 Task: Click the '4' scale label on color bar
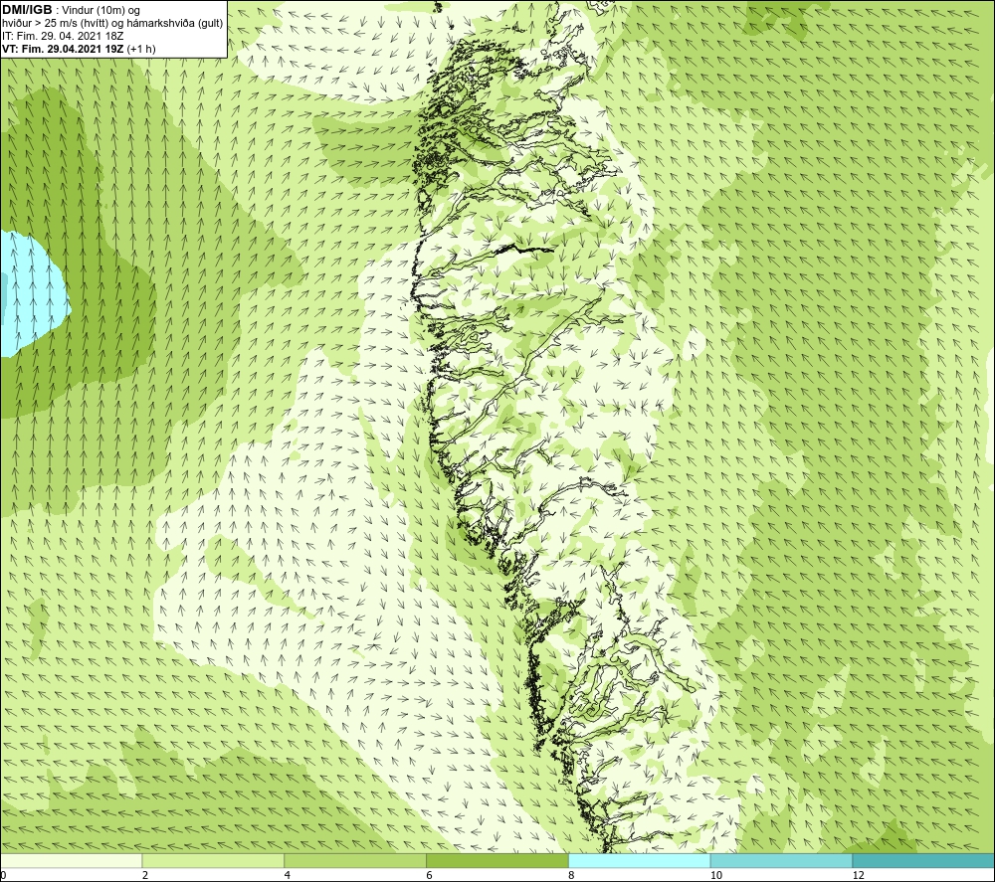click(288, 875)
